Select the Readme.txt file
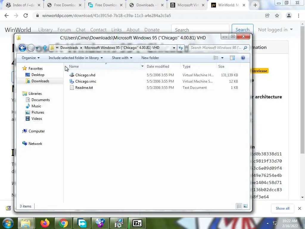This screenshot has width=305, height=229. coord(84,88)
